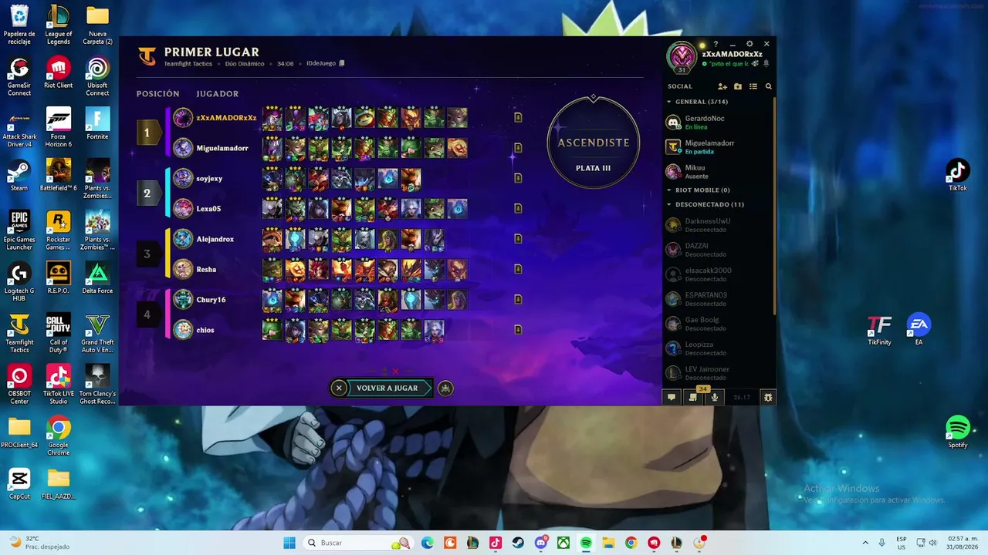
Task: Open the chat bubble icon in bottom bar
Action: [672, 397]
